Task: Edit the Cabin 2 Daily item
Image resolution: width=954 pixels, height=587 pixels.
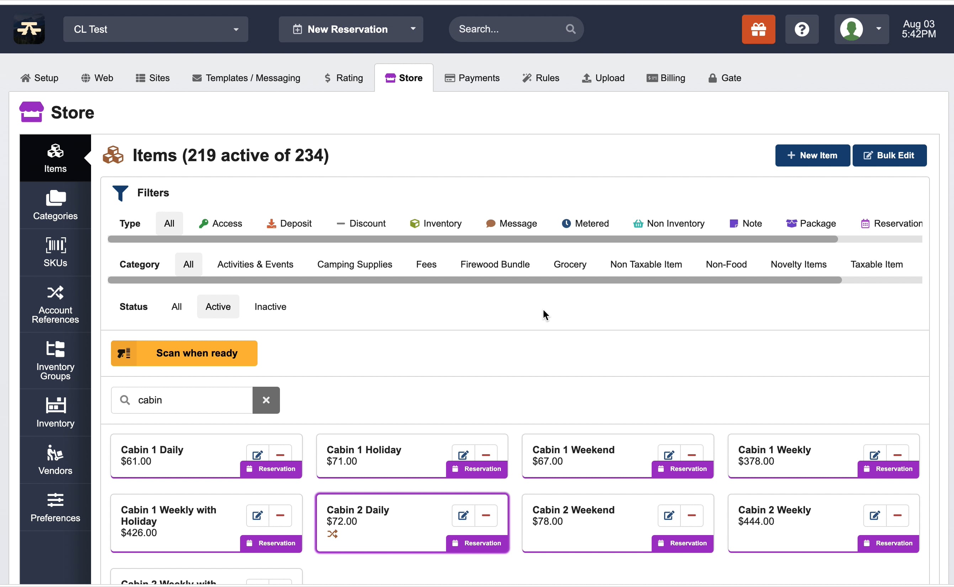Action: (463, 515)
